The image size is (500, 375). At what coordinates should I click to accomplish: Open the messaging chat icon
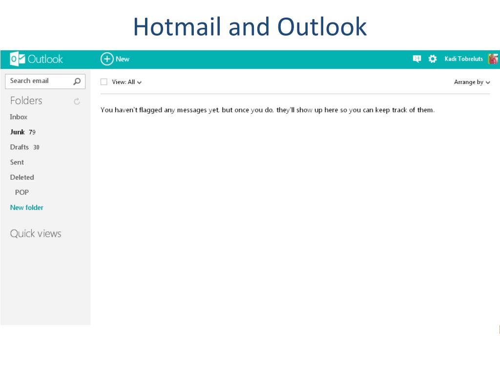click(417, 59)
